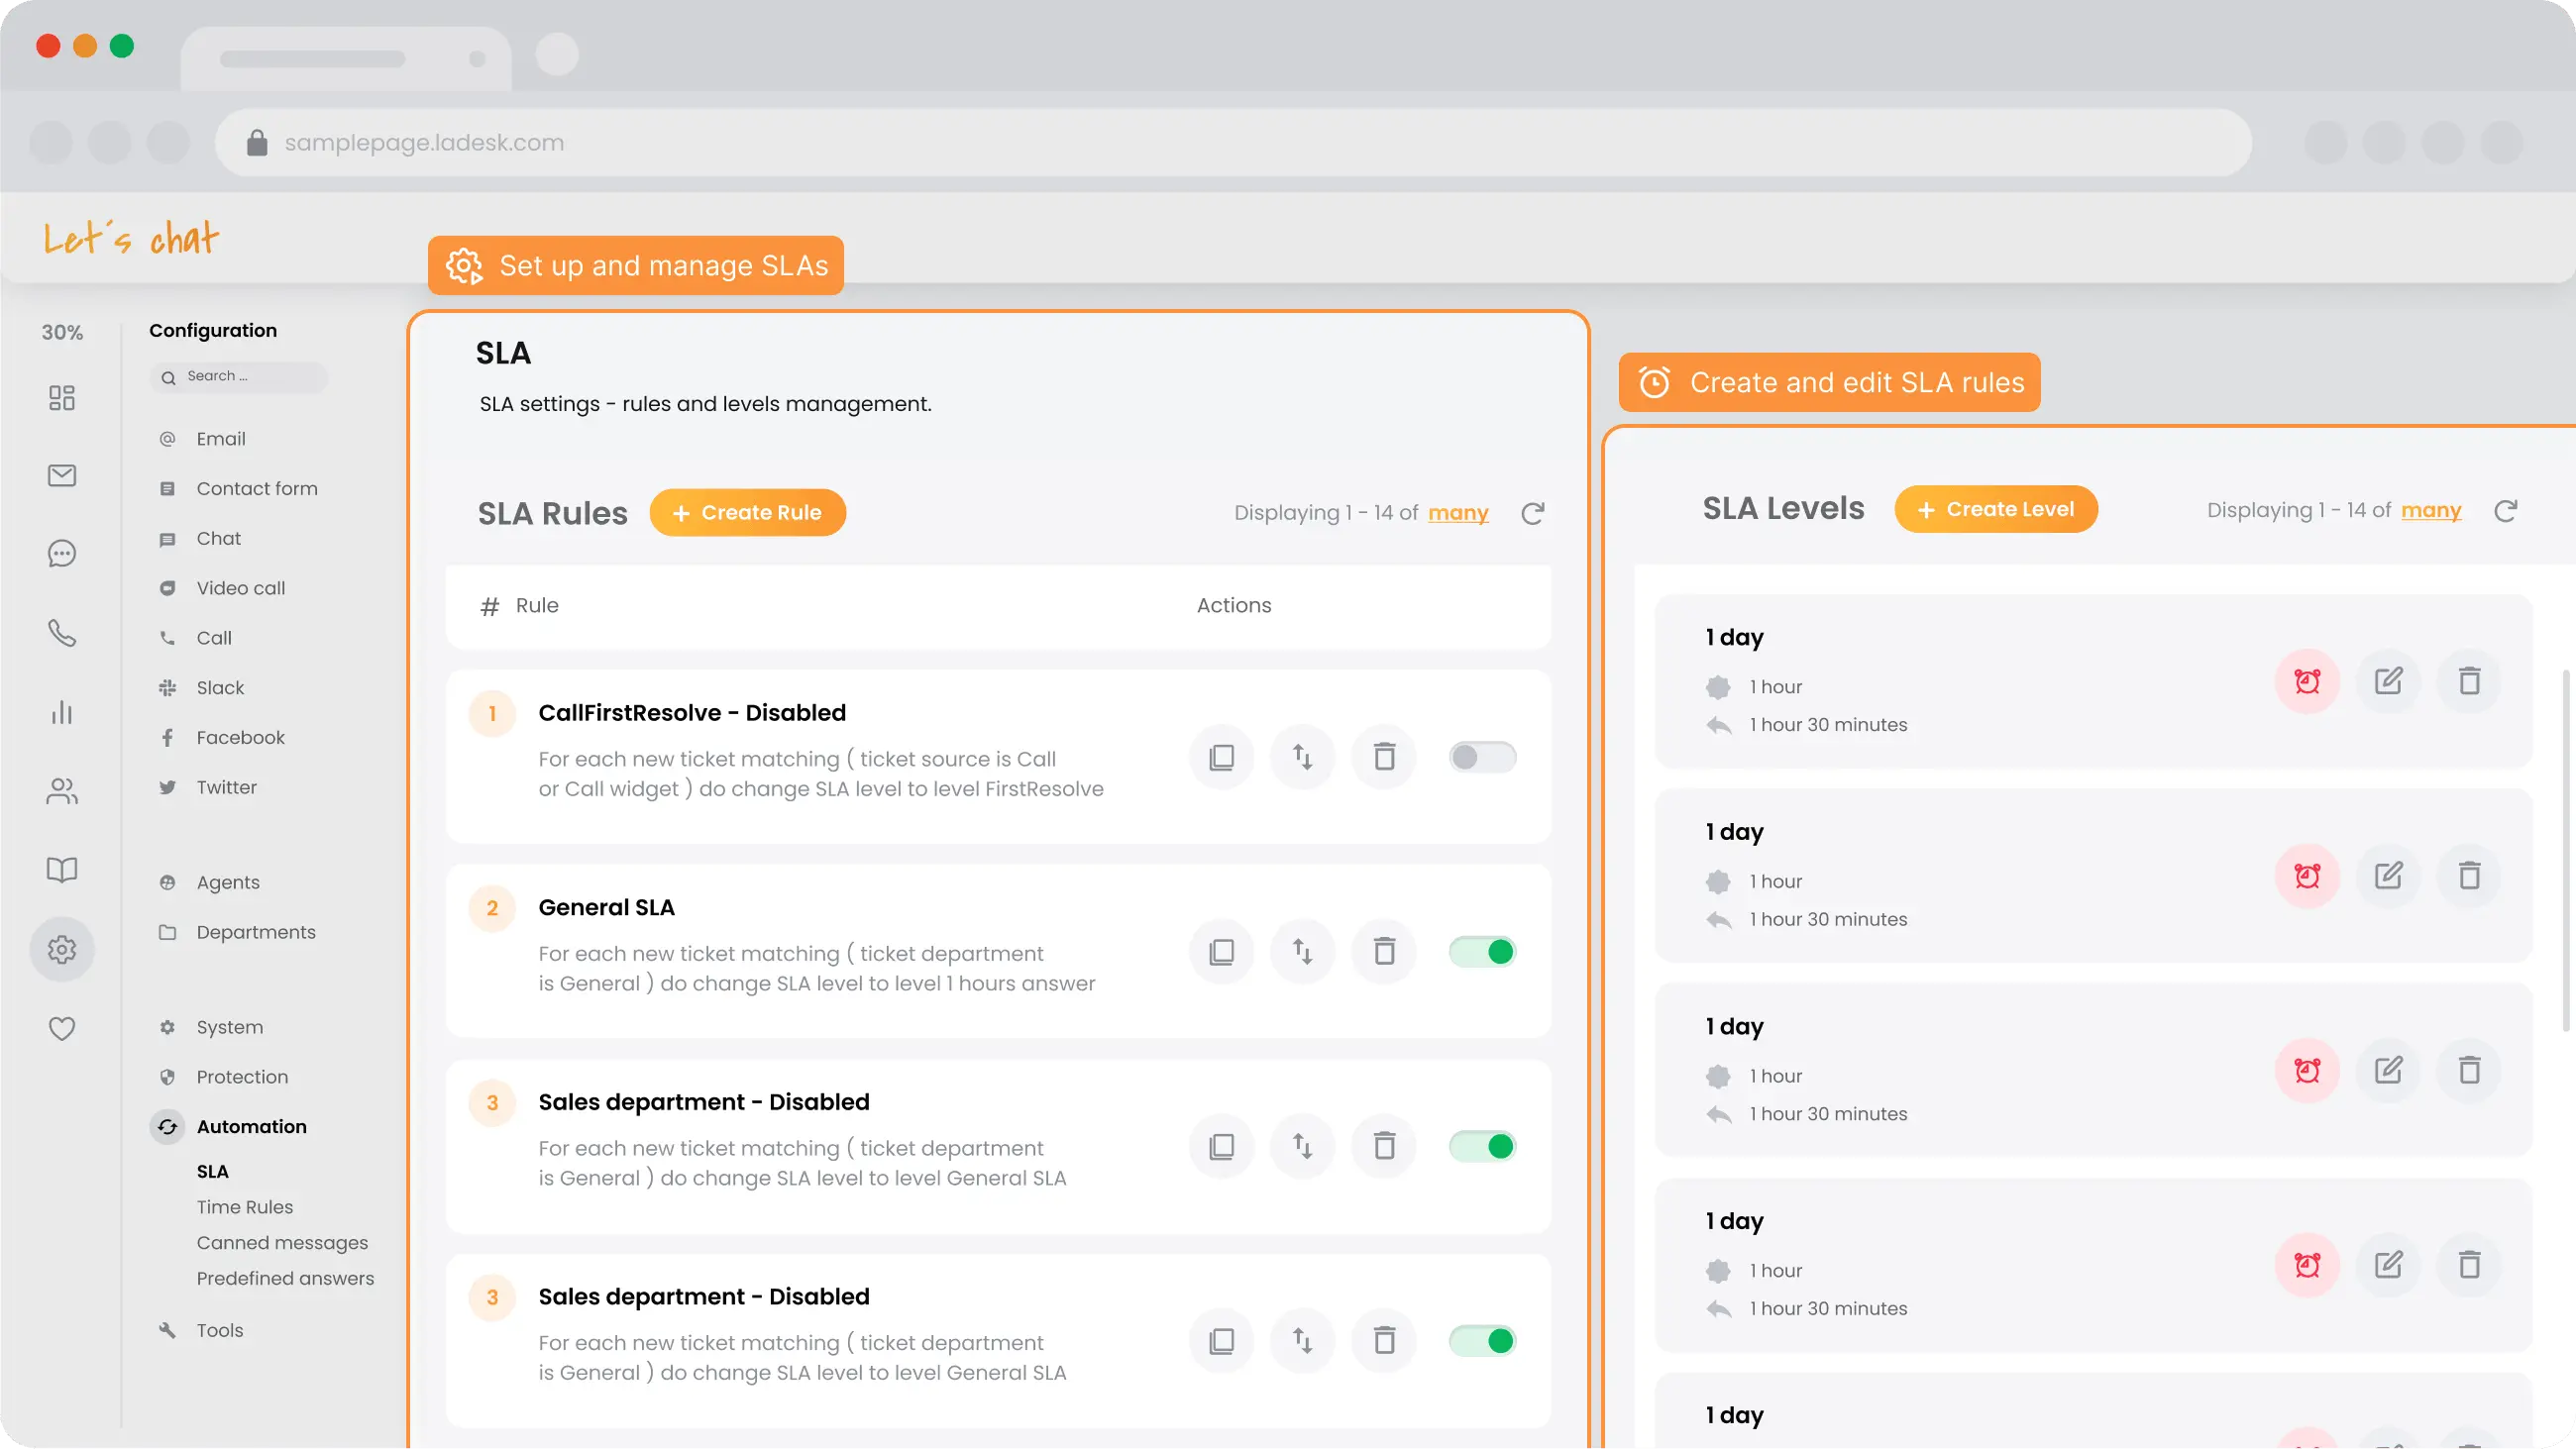Refresh the SLA Levels list

pyautogui.click(x=2505, y=511)
